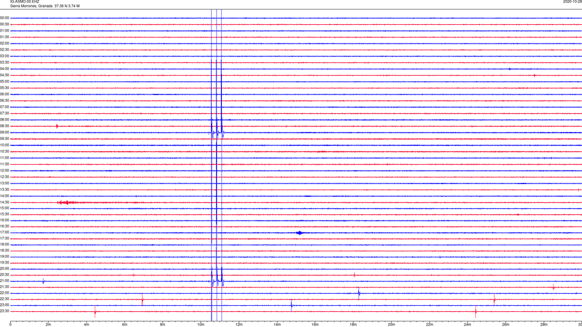Select the 26m axis tick label
The image size is (582, 327).
coord(506,325)
